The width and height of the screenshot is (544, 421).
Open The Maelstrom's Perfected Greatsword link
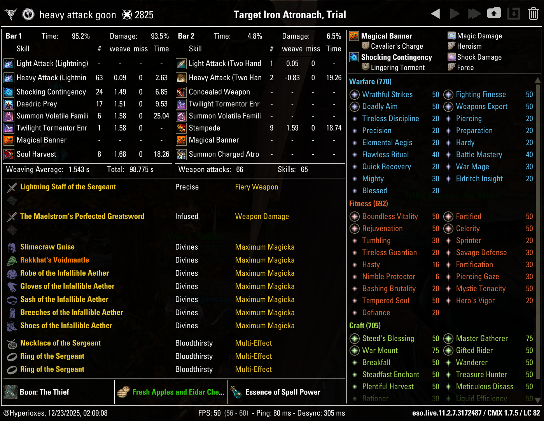pyautogui.click(x=82, y=217)
